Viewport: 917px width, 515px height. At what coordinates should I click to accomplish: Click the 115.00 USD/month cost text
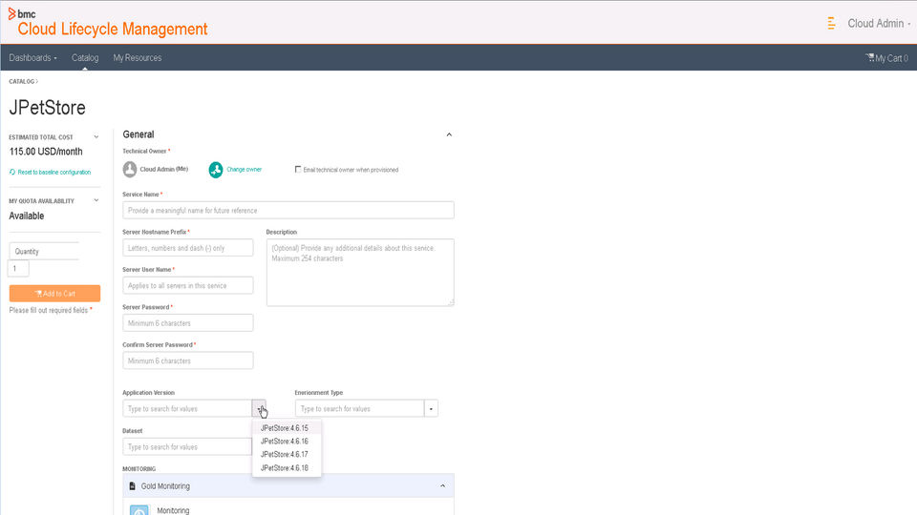(46, 152)
